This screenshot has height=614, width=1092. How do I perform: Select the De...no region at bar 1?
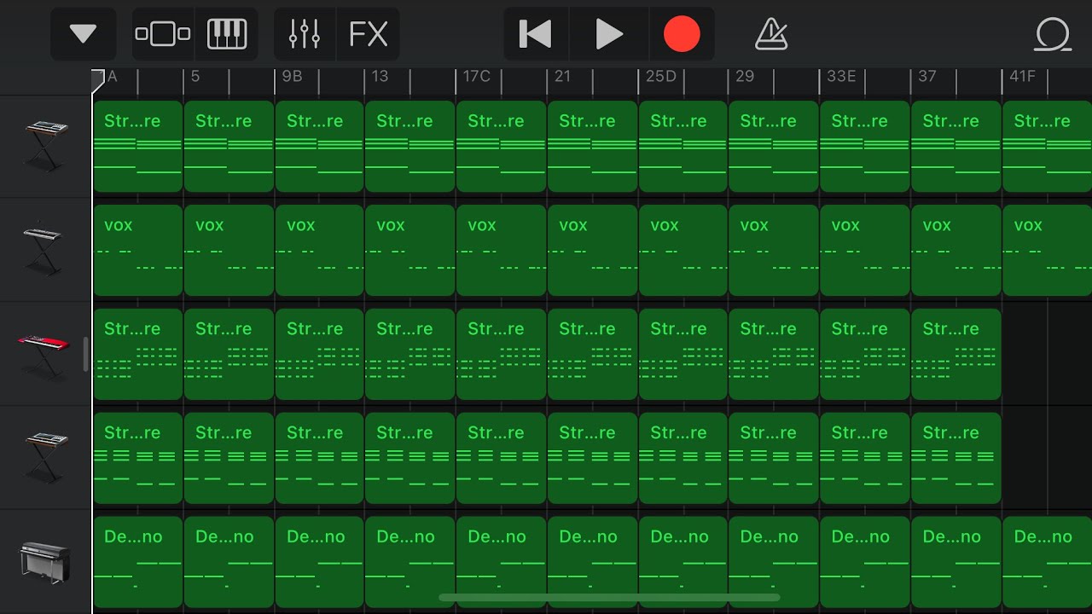click(137, 562)
